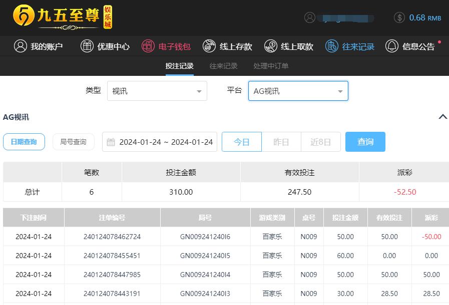Click the 线上取款 withdrawal icon

(271, 46)
